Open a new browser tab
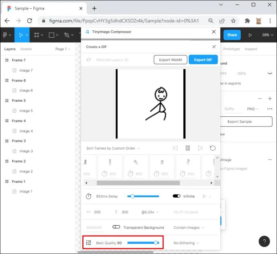Viewport: 277px width, 254px height. [x=94, y=8]
